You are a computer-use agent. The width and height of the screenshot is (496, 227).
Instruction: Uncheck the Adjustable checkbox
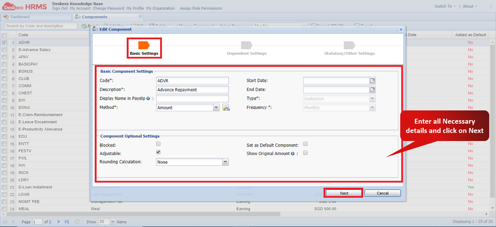pos(158,152)
